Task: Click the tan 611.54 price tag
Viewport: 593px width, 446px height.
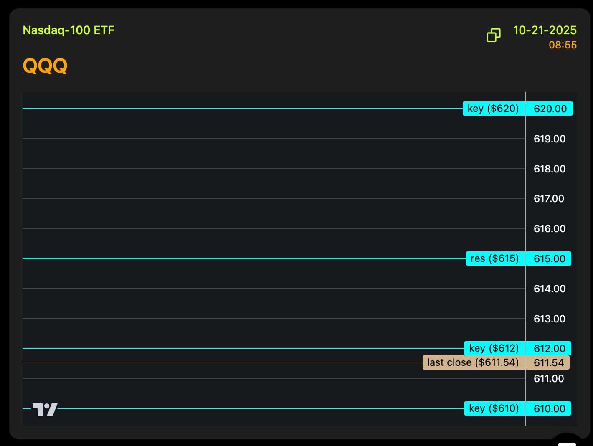Action: click(548, 363)
